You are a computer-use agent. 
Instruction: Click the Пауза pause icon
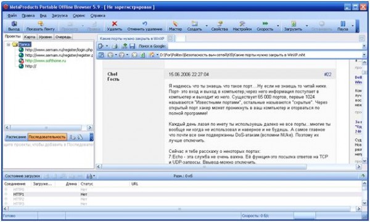point(343,23)
